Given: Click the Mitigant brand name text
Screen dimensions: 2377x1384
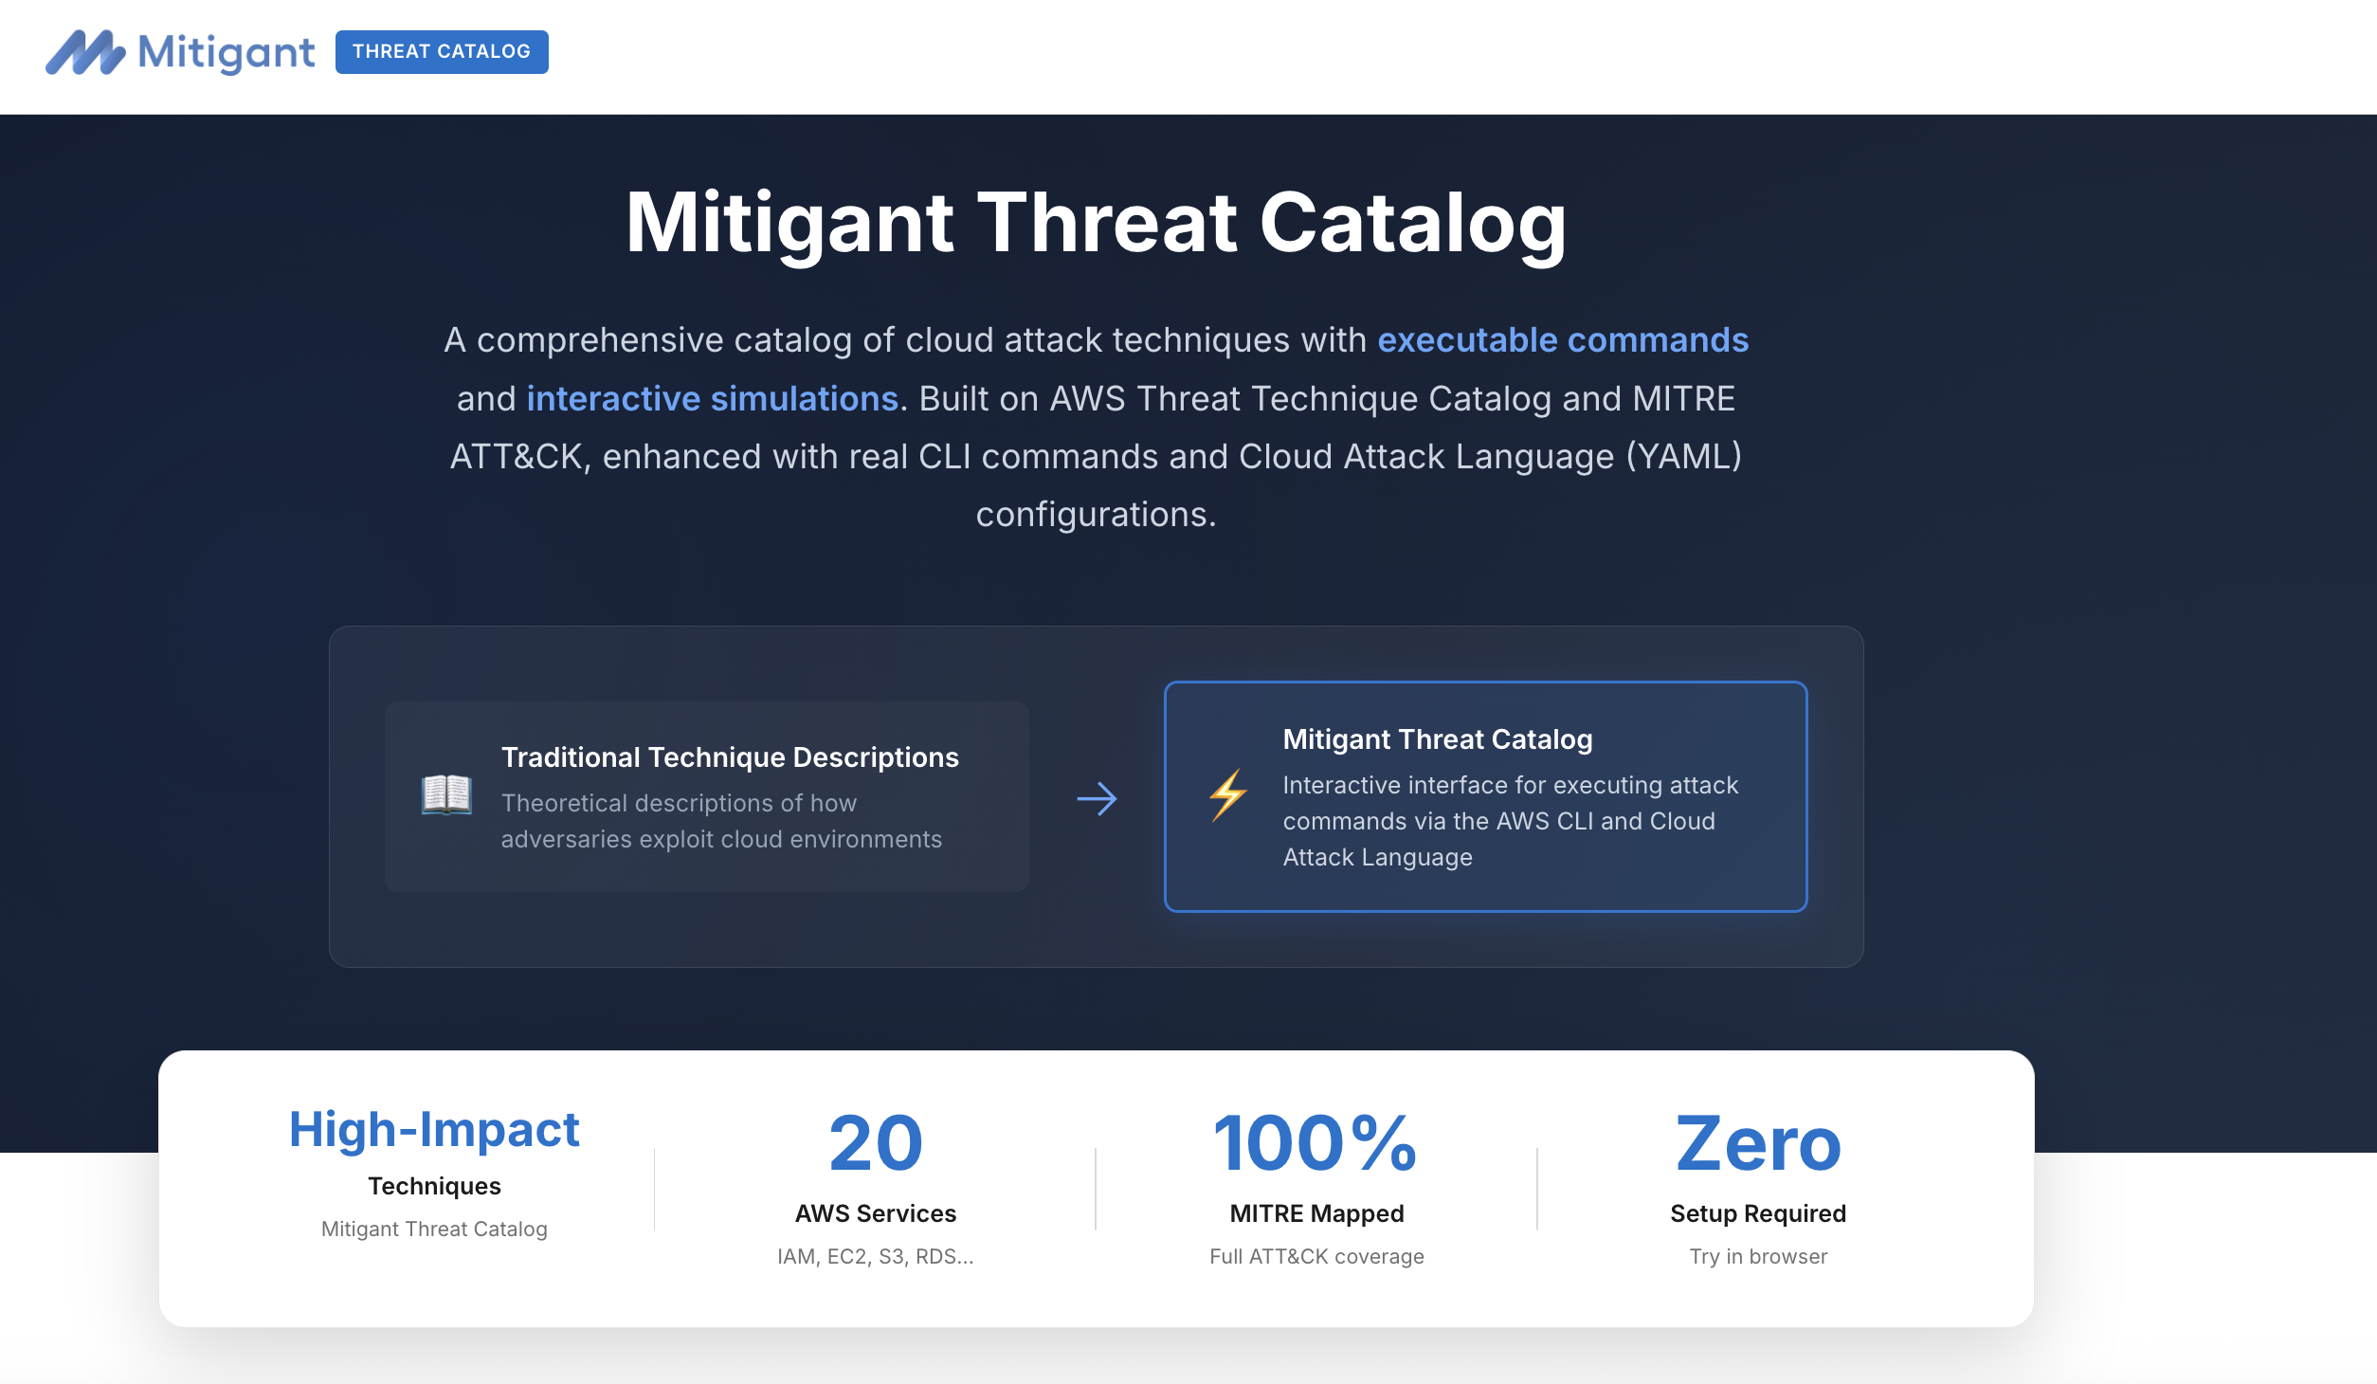Looking at the screenshot, I should point(226,52).
